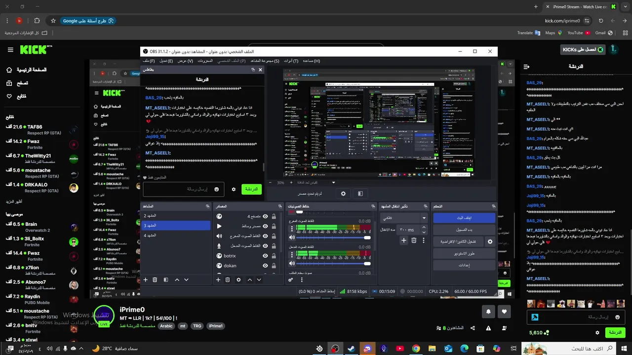
Task: Open source properties gear in sources panel
Action: (239, 280)
